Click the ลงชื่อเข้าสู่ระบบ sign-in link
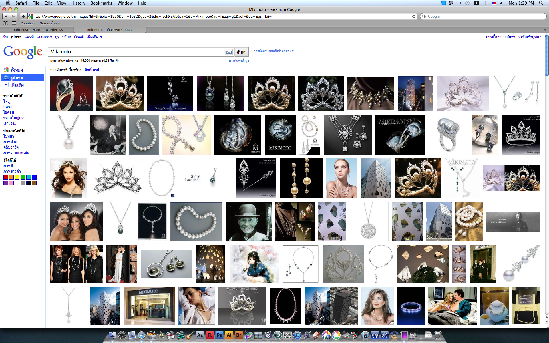Image resolution: width=549 pixels, height=343 pixels. point(530,37)
